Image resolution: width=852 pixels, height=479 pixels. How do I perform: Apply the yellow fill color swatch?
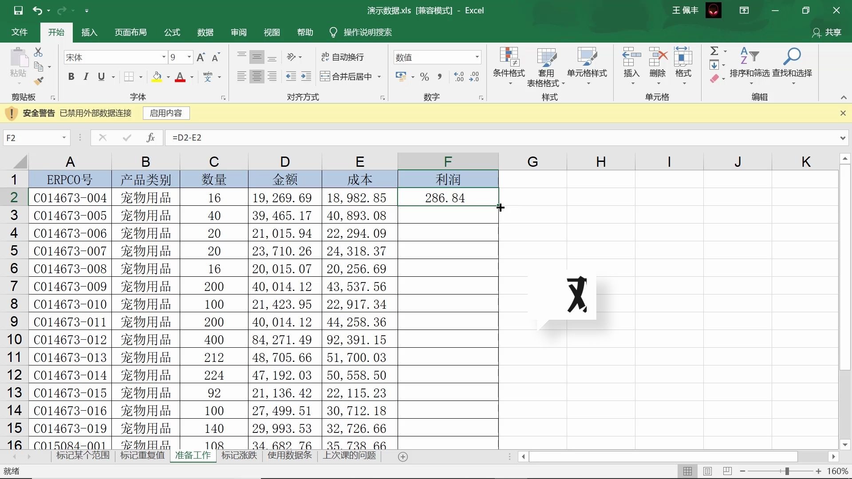click(157, 77)
